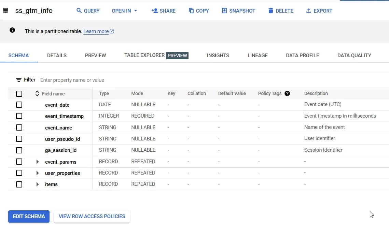Switch to the DETAILS tab
The width and height of the screenshot is (389, 241).
tap(57, 56)
